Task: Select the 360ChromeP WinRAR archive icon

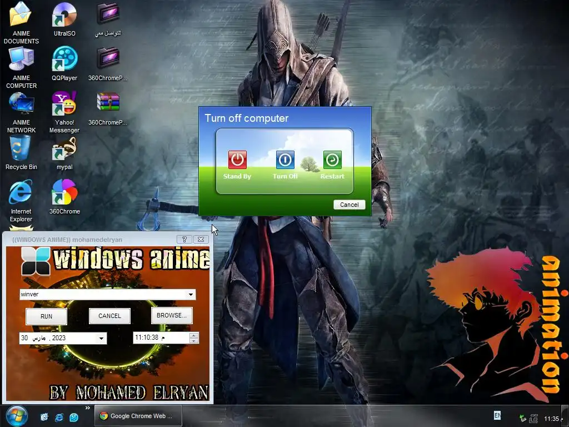Action: 108,102
